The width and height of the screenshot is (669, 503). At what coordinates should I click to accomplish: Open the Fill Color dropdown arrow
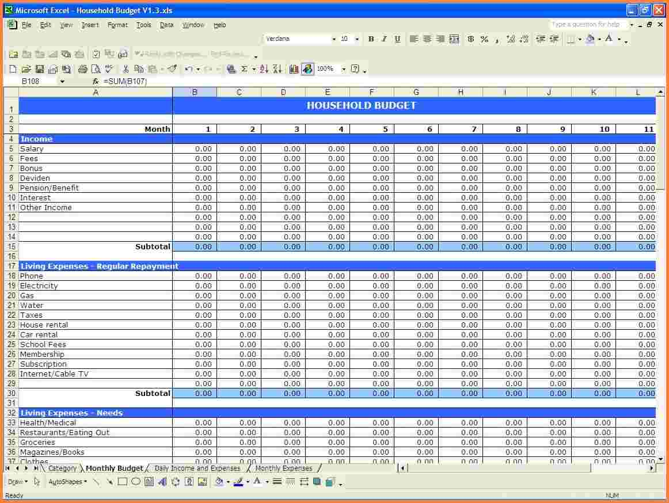coord(599,39)
